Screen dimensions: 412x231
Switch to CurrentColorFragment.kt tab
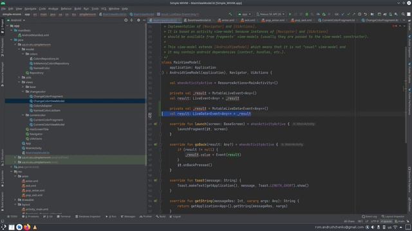tap(338, 20)
